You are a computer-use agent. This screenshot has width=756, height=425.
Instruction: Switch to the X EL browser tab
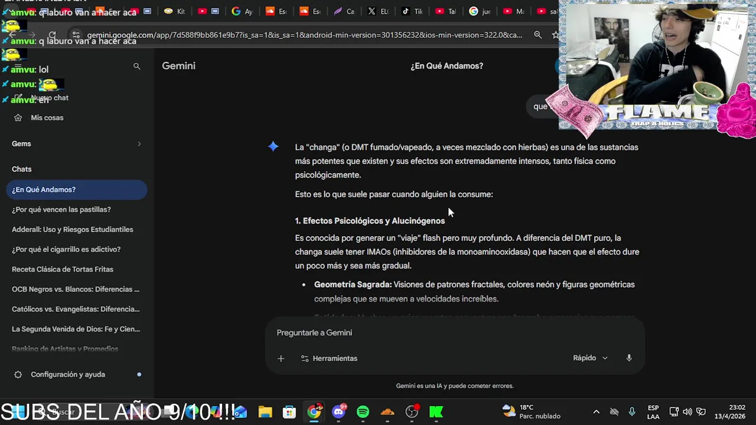click(379, 11)
